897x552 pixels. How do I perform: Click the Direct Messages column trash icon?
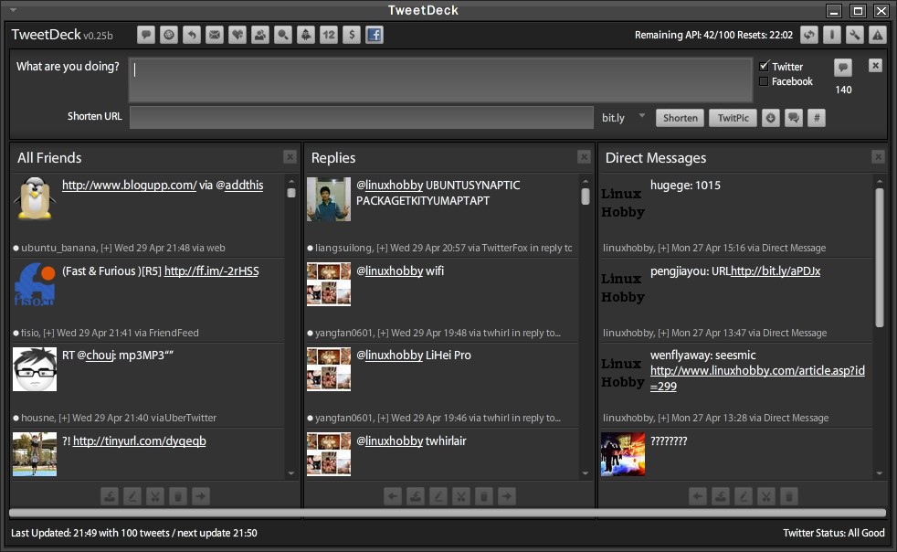point(789,496)
